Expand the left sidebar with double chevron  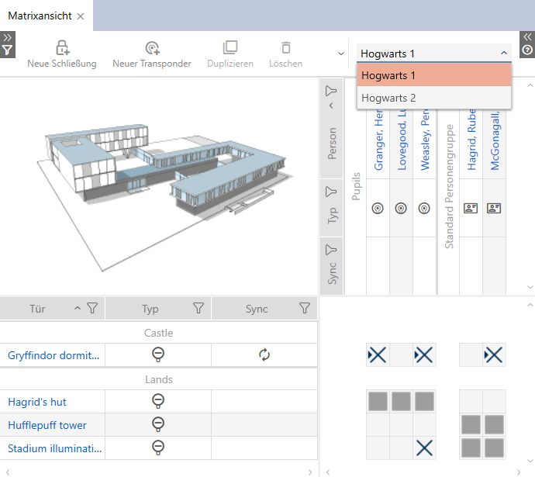7,36
